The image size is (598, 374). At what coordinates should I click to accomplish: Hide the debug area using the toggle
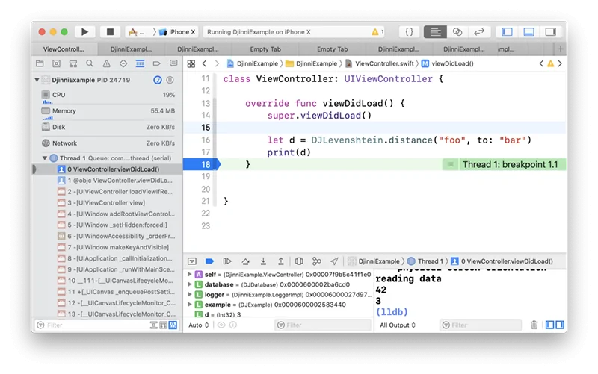[x=192, y=261]
